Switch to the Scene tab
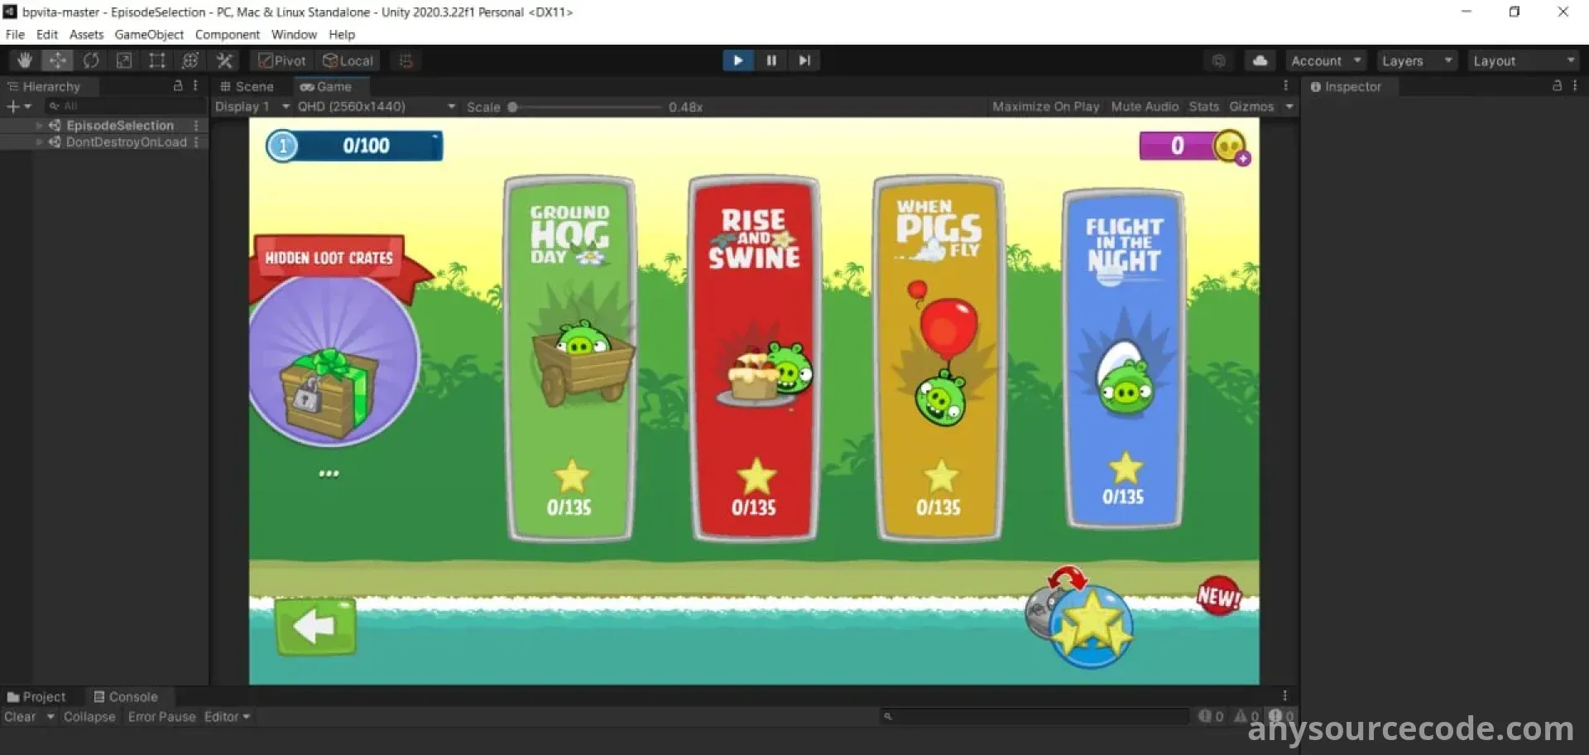The image size is (1589, 755). [x=247, y=87]
